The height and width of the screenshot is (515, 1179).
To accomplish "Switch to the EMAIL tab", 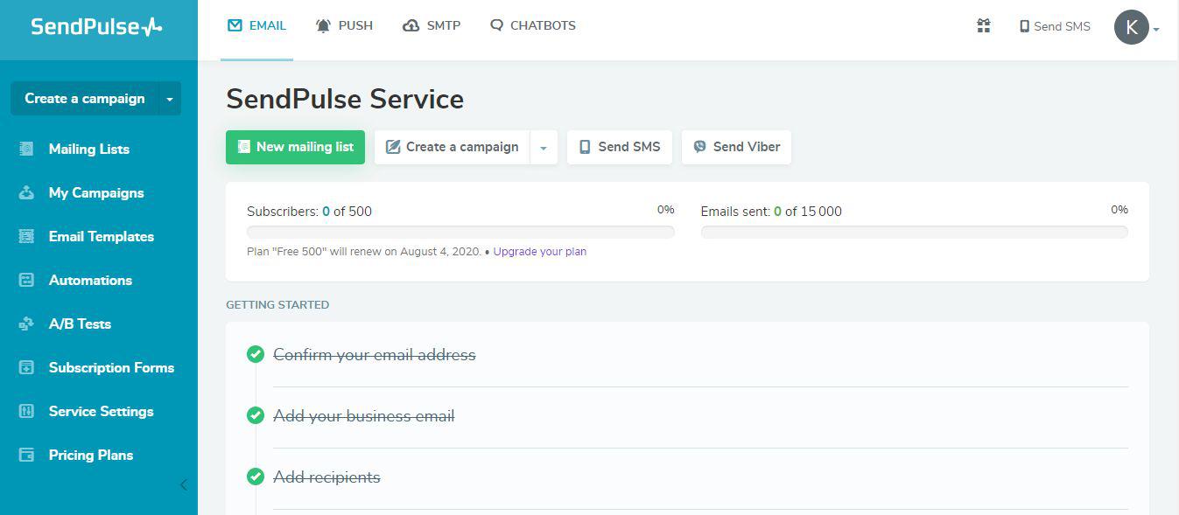I will 256,26.
